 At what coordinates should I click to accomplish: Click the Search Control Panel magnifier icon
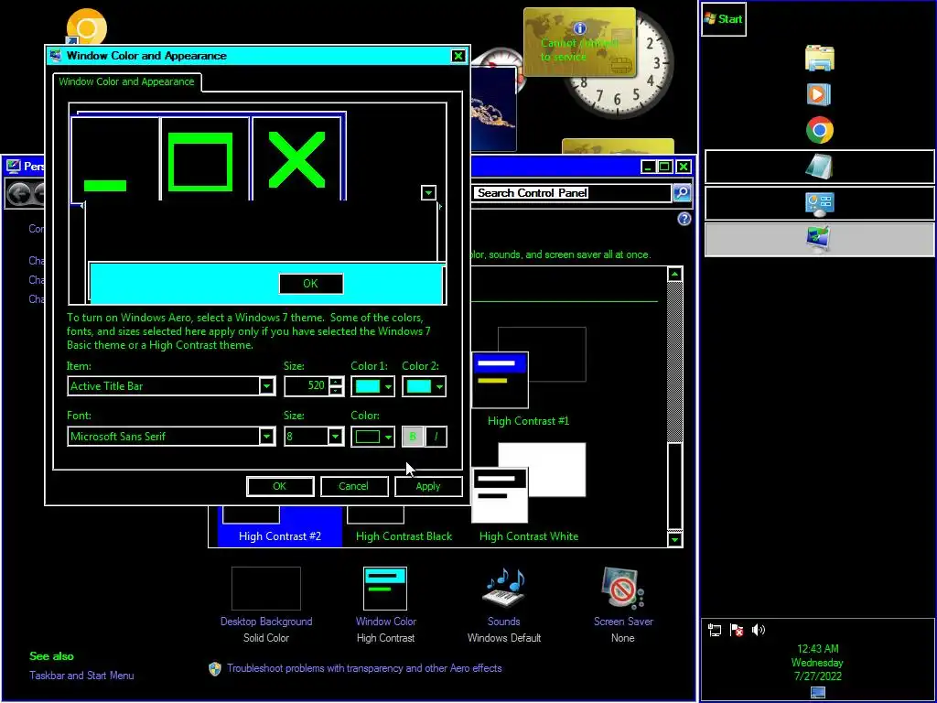coord(682,192)
